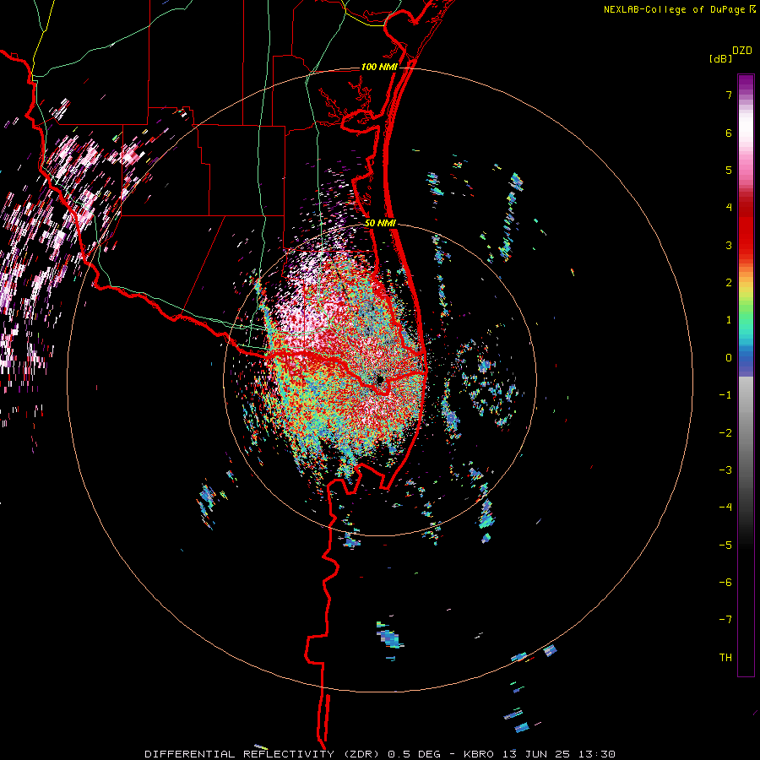Click the TH threshold label on the scale

tap(725, 658)
